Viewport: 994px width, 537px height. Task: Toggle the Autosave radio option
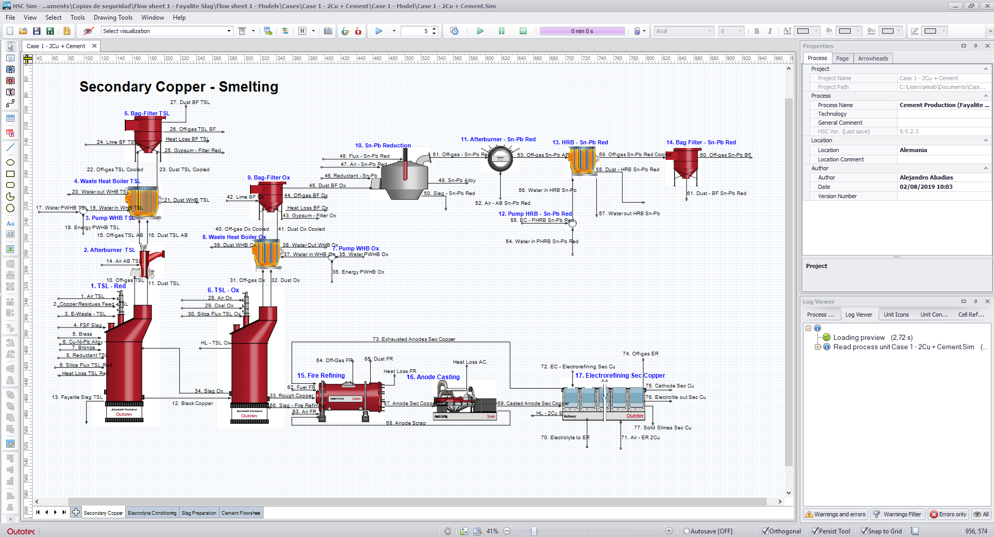coord(686,531)
